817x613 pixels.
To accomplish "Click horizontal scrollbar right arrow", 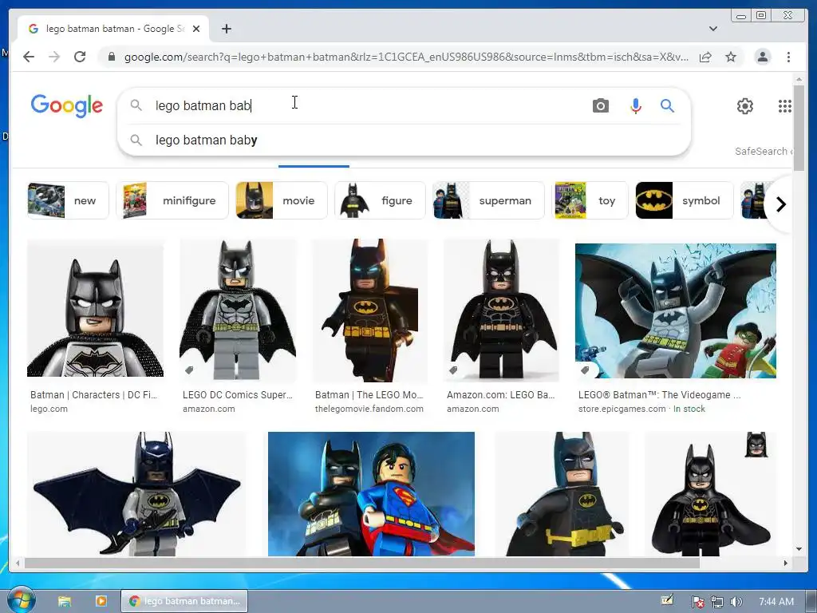I will 786,563.
